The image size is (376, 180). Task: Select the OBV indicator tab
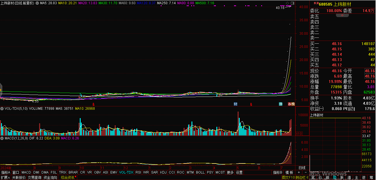(97, 172)
